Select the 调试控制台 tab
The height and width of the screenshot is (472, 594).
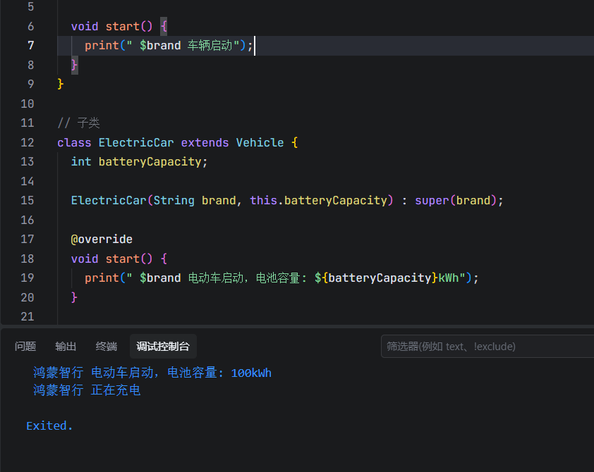click(163, 346)
